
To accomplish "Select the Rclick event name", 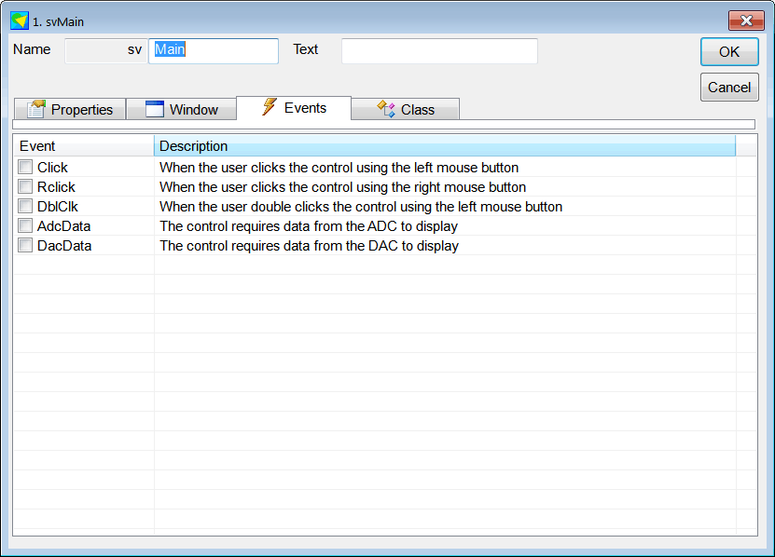I will click(56, 187).
